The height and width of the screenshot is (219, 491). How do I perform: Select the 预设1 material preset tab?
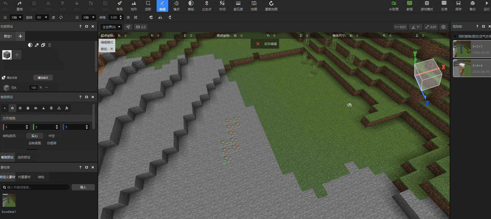click(x=8, y=36)
